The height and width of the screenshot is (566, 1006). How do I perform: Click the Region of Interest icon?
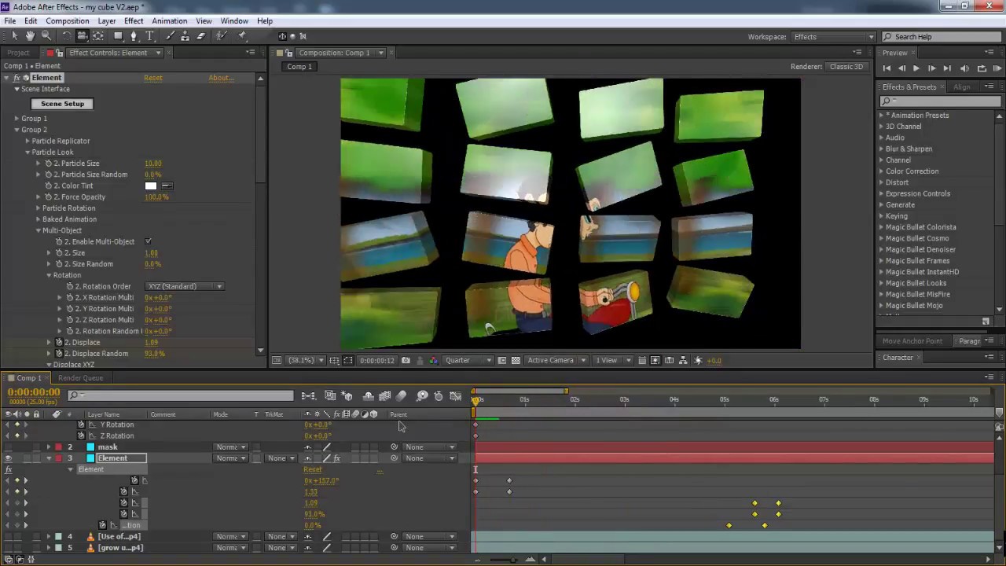tap(502, 360)
